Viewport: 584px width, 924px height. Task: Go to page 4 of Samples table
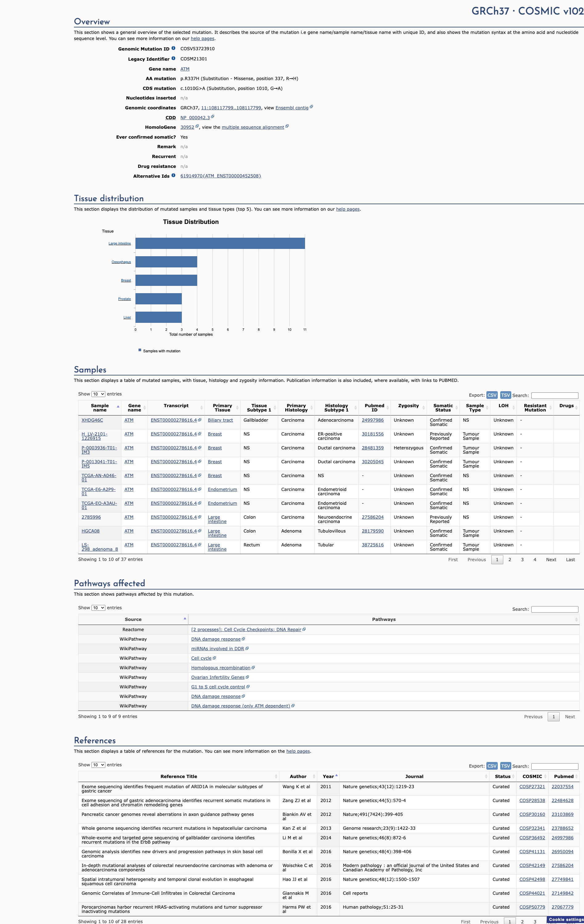coord(535,560)
